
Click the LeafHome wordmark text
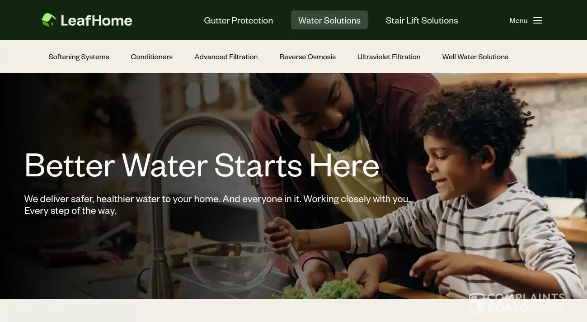(x=96, y=20)
